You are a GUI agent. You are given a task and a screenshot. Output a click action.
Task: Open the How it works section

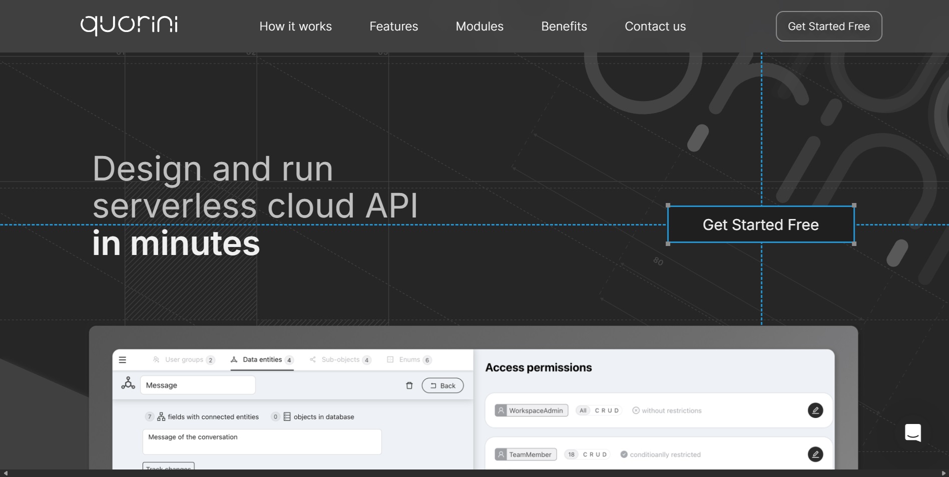(x=295, y=26)
